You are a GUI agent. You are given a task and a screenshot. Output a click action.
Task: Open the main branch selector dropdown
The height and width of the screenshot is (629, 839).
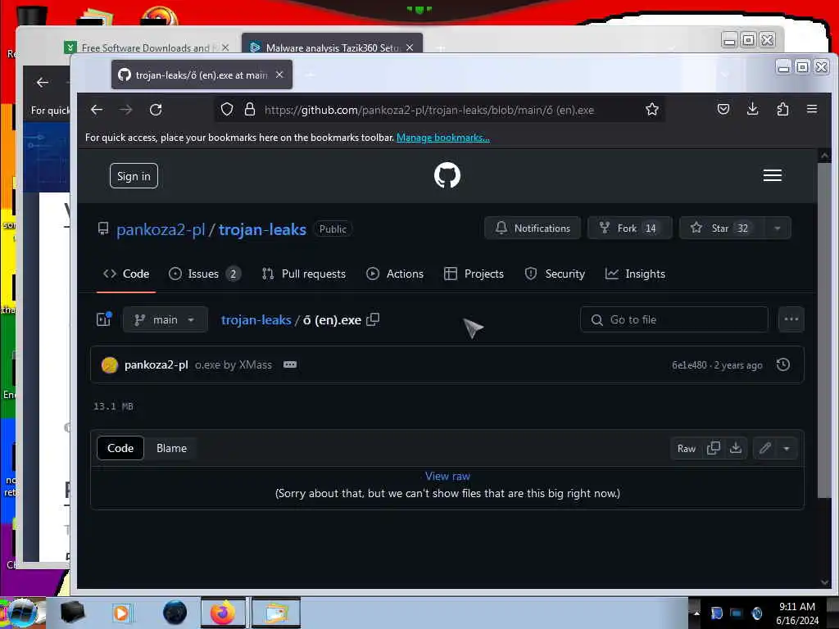[x=165, y=320]
